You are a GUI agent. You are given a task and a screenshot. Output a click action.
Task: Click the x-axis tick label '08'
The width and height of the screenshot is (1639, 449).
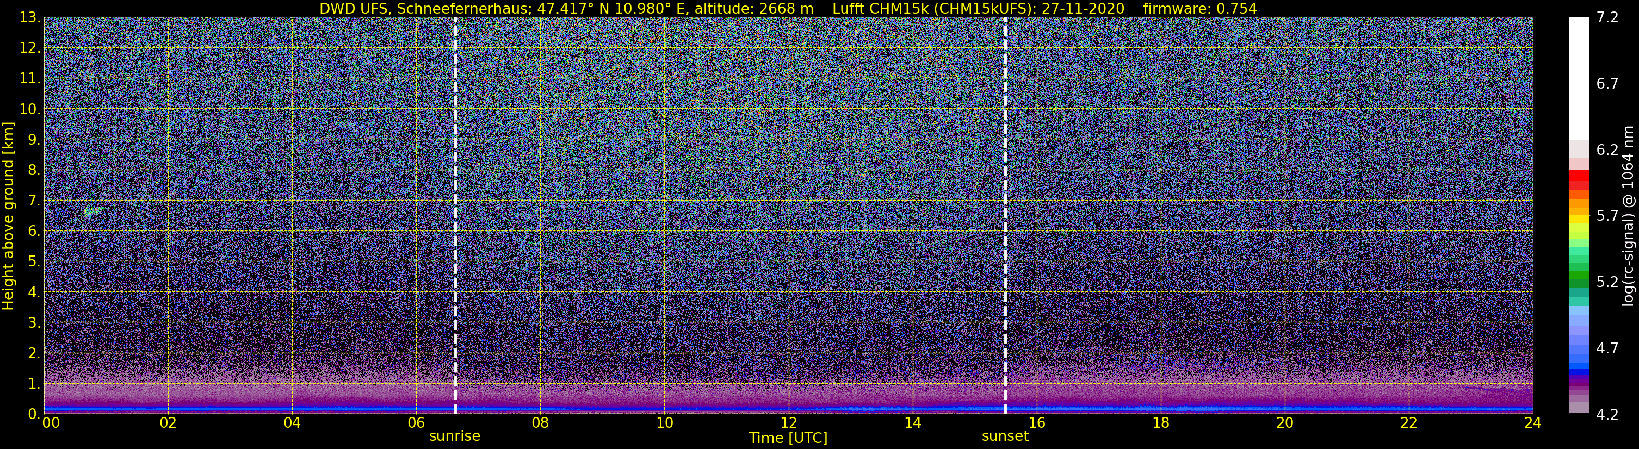[x=540, y=423]
